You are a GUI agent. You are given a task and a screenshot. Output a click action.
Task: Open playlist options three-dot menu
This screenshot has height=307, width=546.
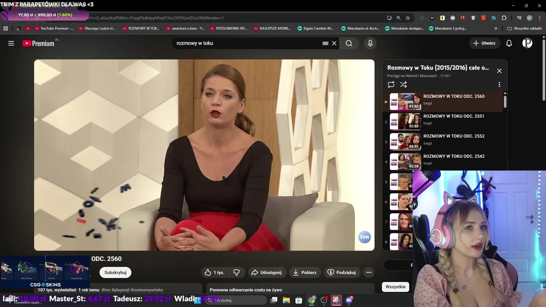pos(499,84)
